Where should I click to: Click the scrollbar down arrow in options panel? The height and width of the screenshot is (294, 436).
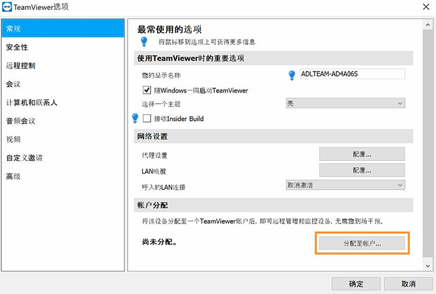click(x=428, y=266)
